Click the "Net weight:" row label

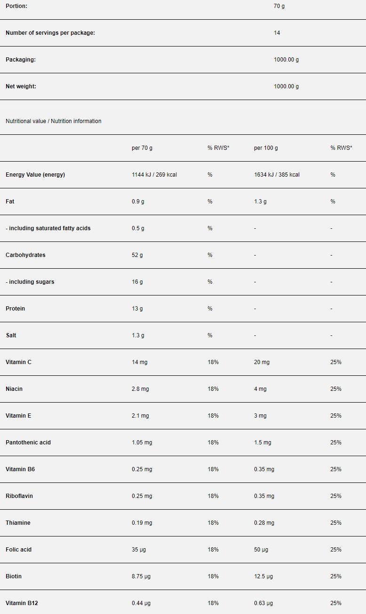point(21,86)
